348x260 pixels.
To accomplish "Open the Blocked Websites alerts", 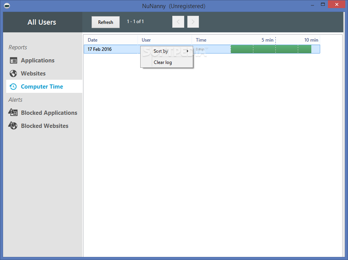I will 44,126.
